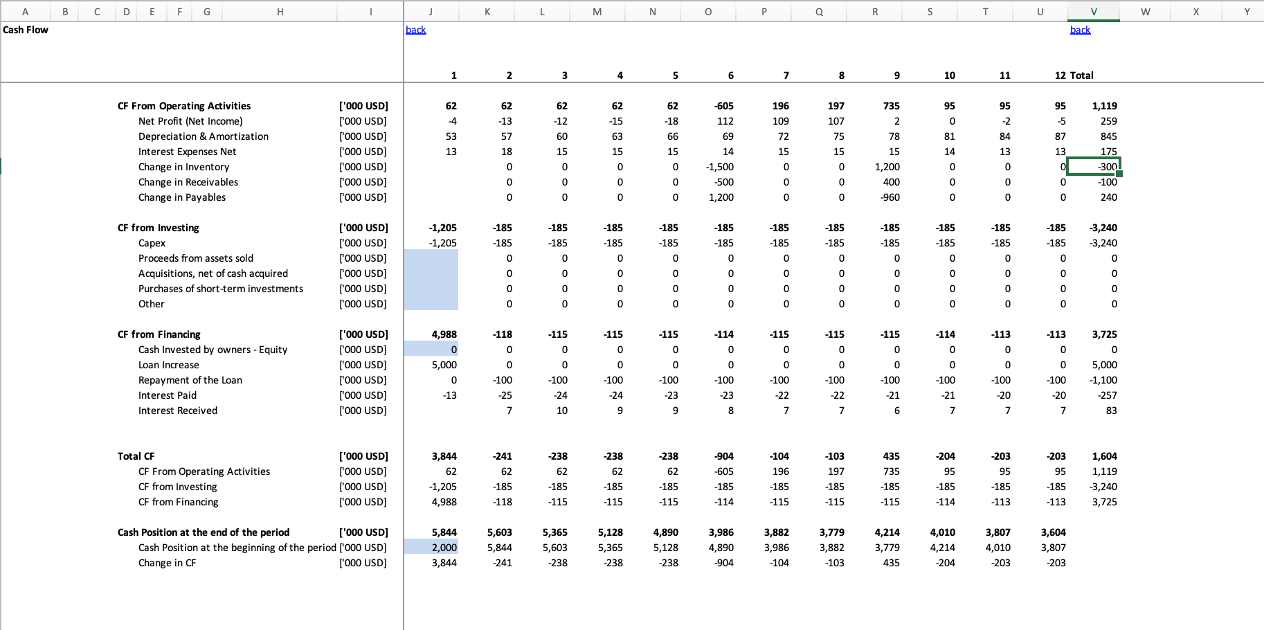Select the Interest Paid label

pos(168,395)
